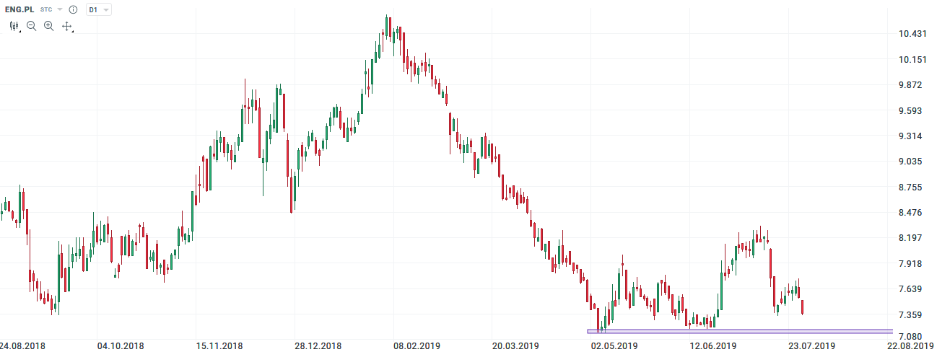The height and width of the screenshot is (357, 937).
Task: Click the 15.11.2018 date label
Action: [x=221, y=346]
